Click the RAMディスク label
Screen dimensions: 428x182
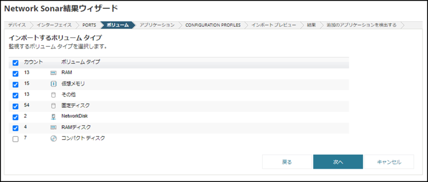[x=76, y=127]
